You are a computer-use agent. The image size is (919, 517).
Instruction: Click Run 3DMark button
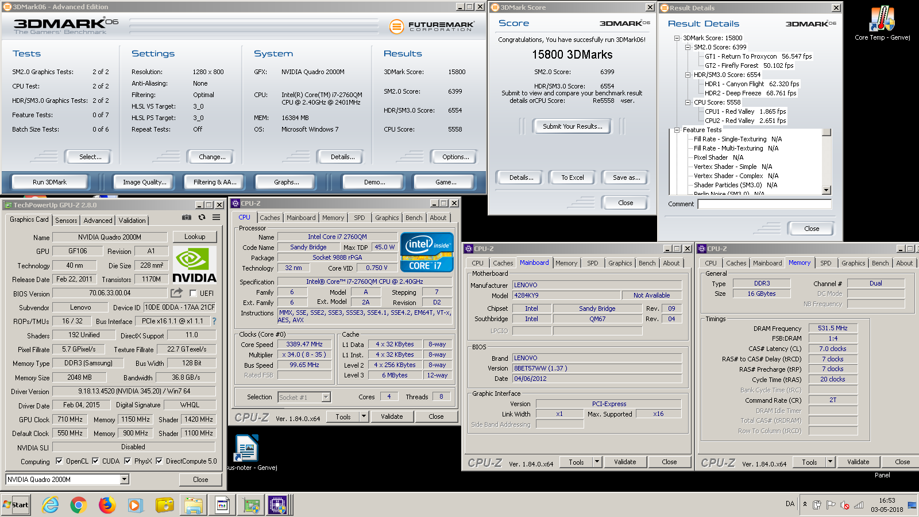tap(49, 182)
